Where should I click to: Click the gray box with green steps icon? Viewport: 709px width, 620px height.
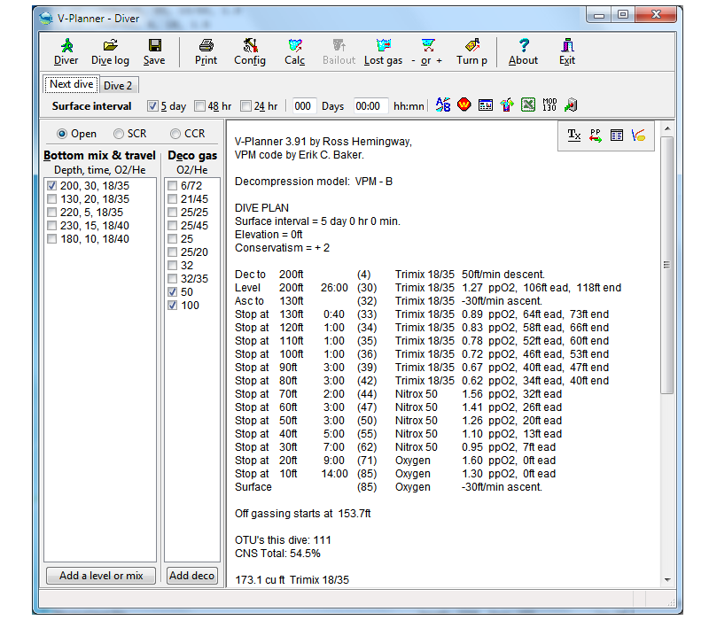click(x=571, y=105)
